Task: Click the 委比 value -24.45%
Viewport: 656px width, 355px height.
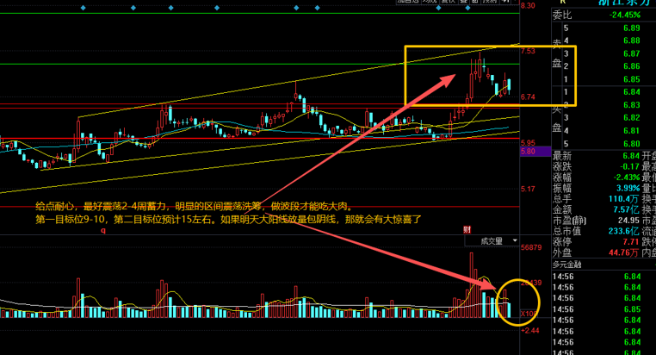Action: pos(625,15)
